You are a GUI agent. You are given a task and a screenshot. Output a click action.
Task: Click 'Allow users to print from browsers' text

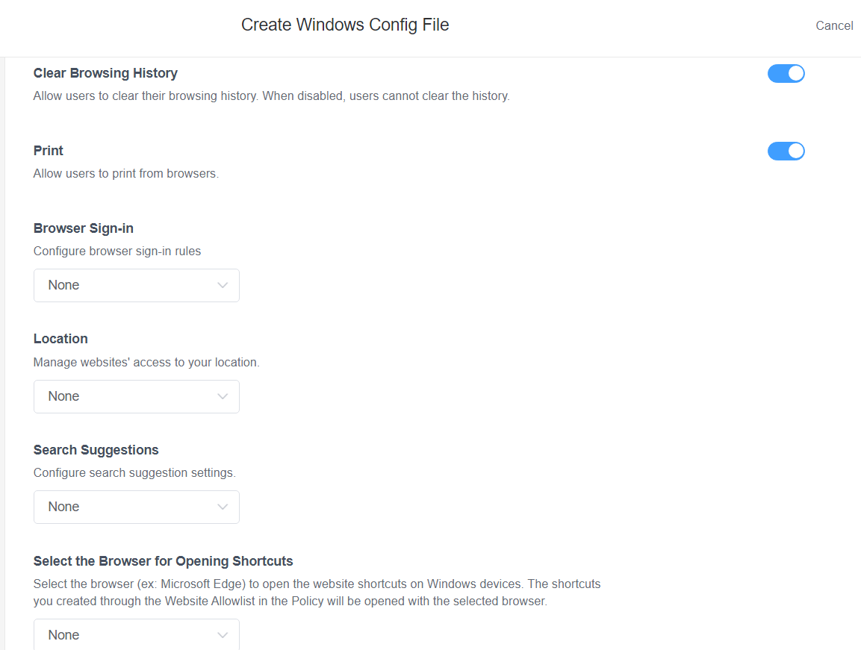tap(126, 174)
